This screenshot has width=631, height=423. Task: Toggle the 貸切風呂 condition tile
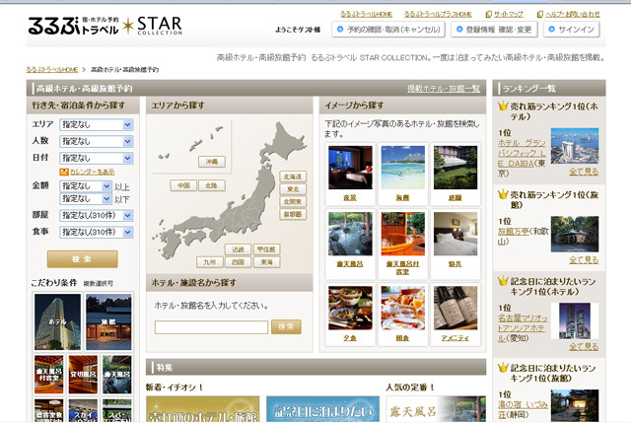tap(83, 375)
